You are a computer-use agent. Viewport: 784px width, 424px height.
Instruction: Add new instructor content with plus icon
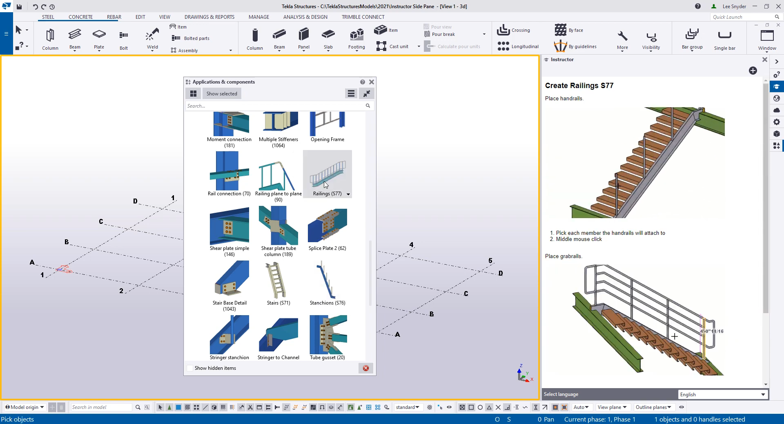point(753,71)
